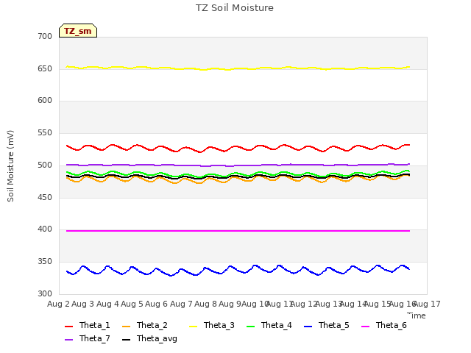
Task: Click the 400 y-axis tick label
Action: click(45, 229)
